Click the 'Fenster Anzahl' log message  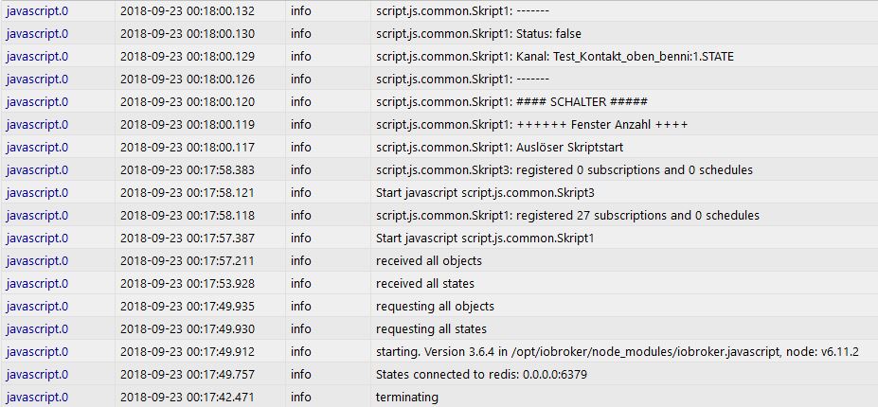tap(531, 124)
